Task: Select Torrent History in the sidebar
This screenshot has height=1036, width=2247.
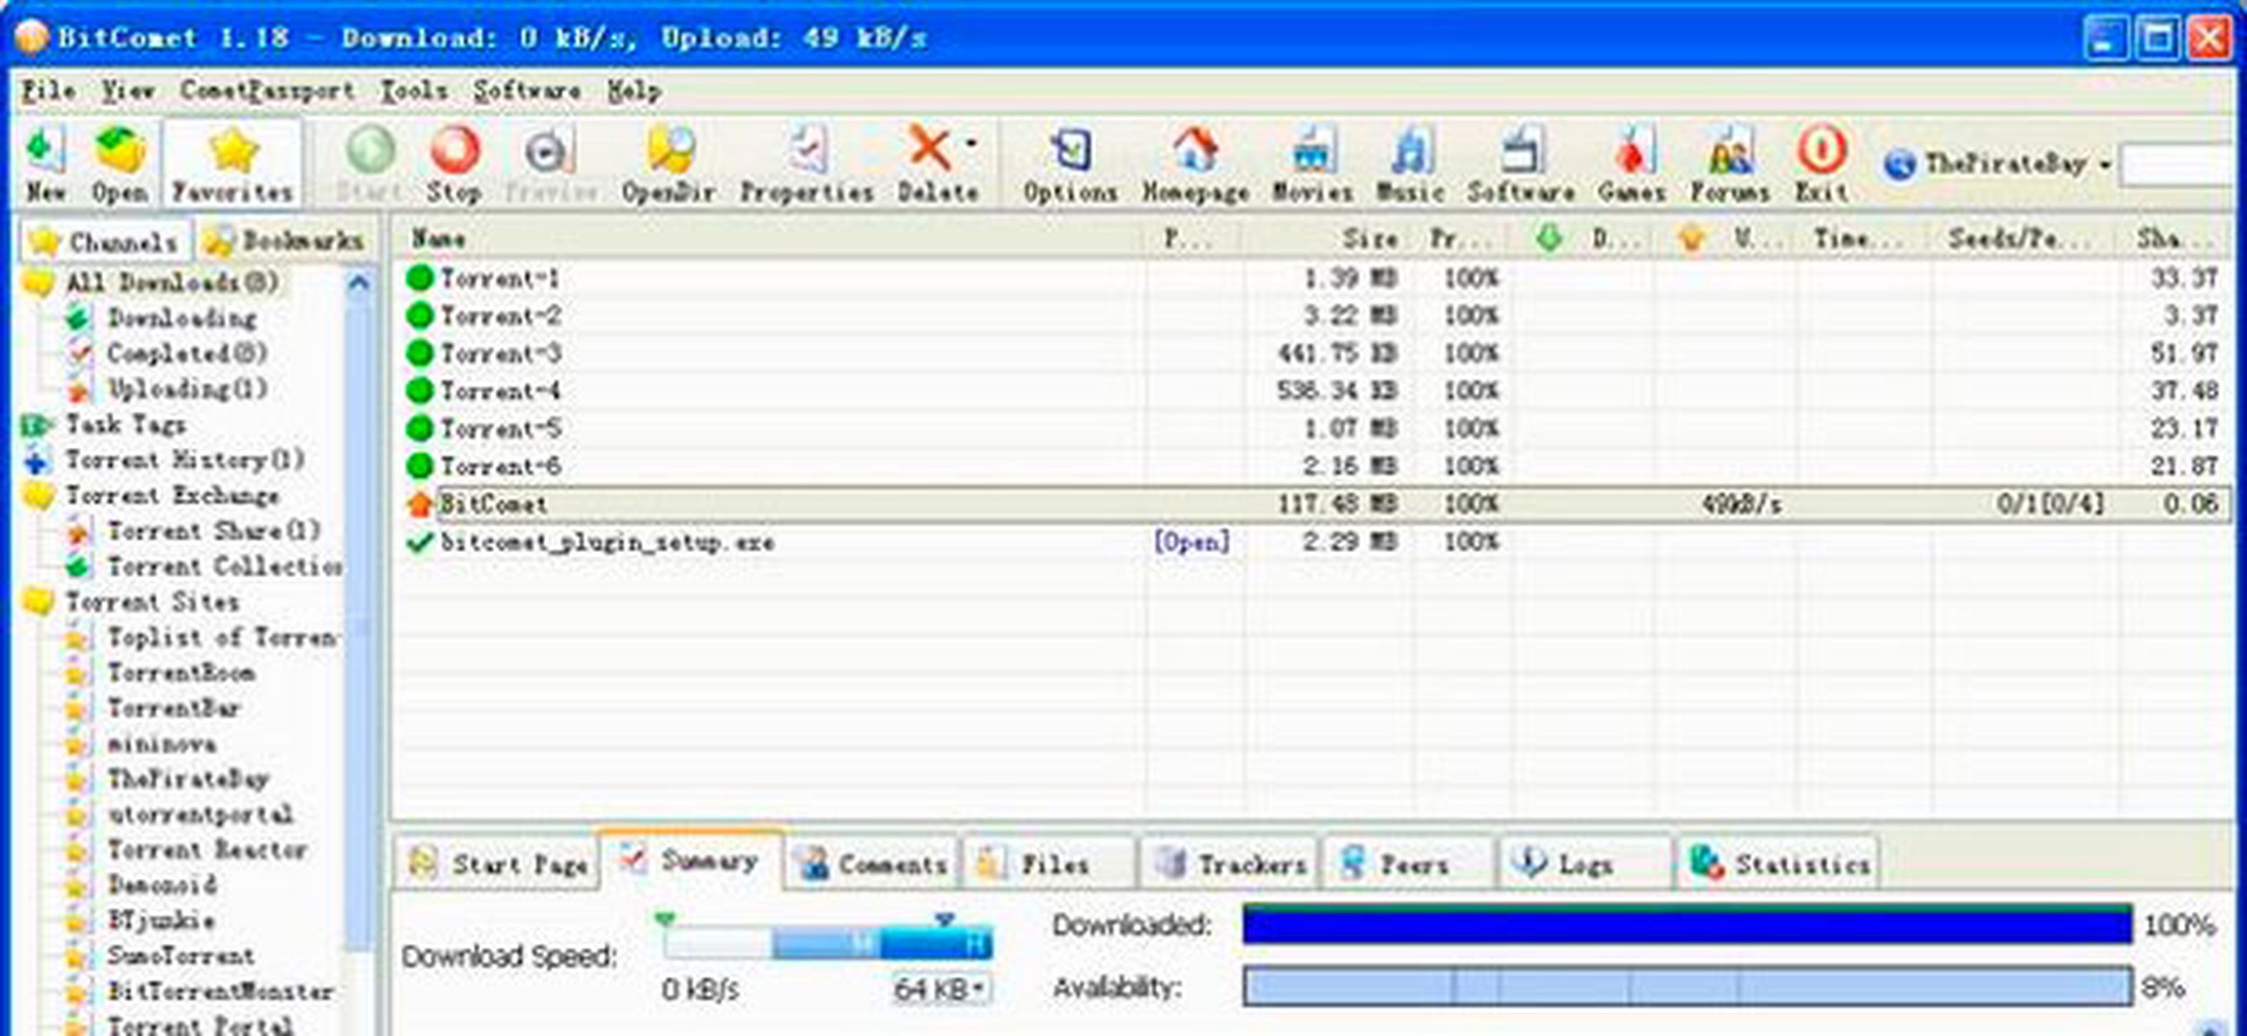Action: tap(184, 460)
